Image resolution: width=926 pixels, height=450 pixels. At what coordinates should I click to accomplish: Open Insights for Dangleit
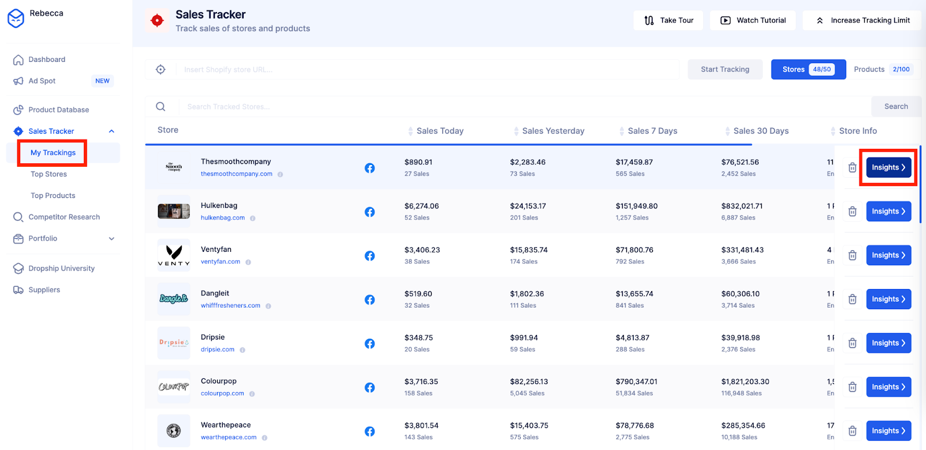(888, 299)
